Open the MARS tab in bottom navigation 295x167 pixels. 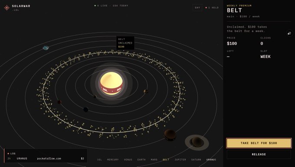tap(154, 160)
